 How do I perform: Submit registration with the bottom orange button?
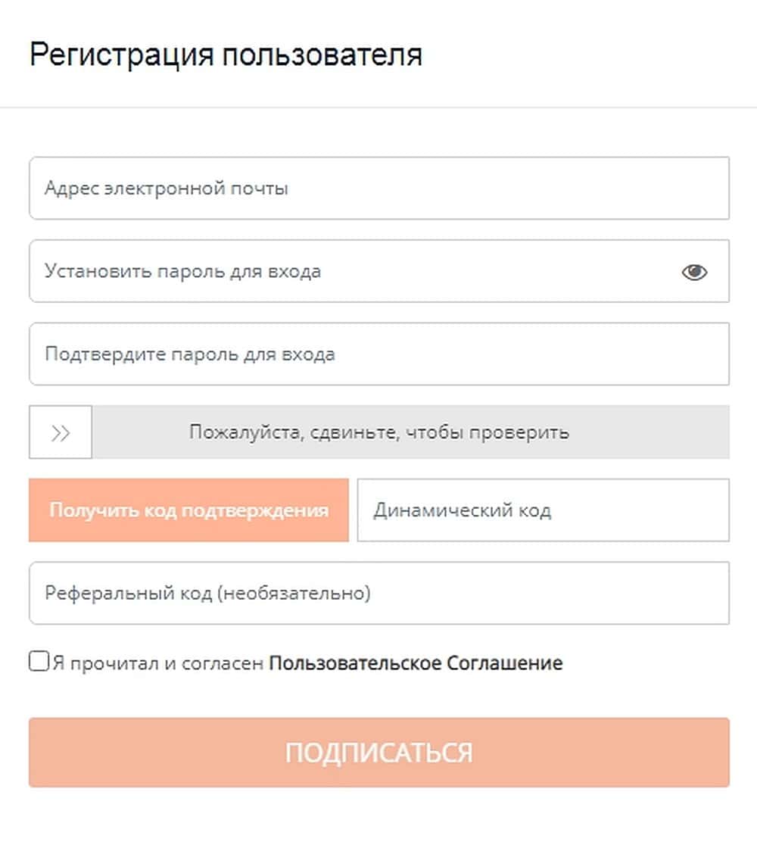[378, 753]
